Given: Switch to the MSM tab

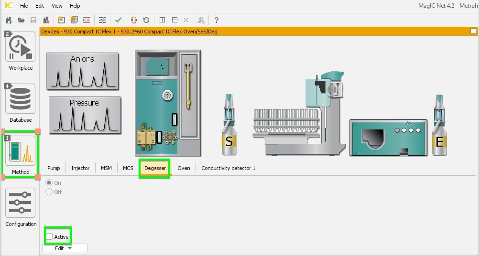Looking at the screenshot, I should tap(106, 168).
